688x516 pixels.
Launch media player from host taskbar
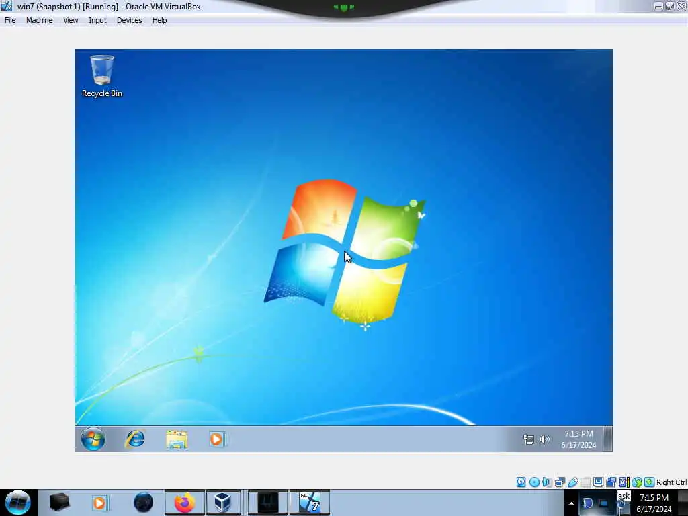(x=100, y=503)
